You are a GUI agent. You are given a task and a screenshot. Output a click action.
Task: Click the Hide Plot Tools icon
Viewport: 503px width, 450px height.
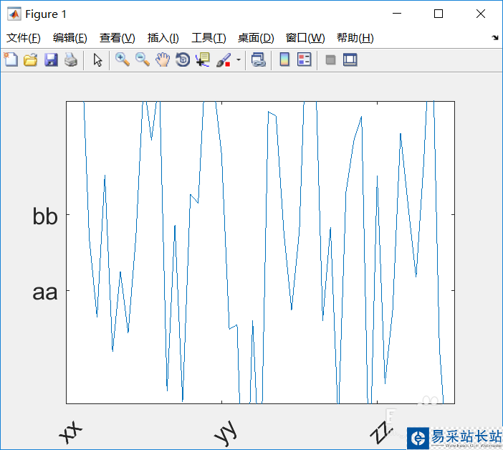coord(330,59)
